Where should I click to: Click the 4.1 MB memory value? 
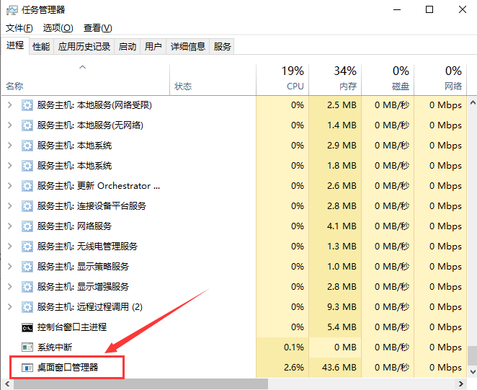click(342, 226)
